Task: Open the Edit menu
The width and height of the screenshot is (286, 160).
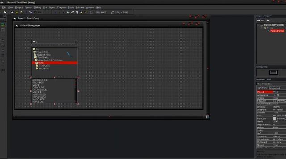Action: (4, 8)
